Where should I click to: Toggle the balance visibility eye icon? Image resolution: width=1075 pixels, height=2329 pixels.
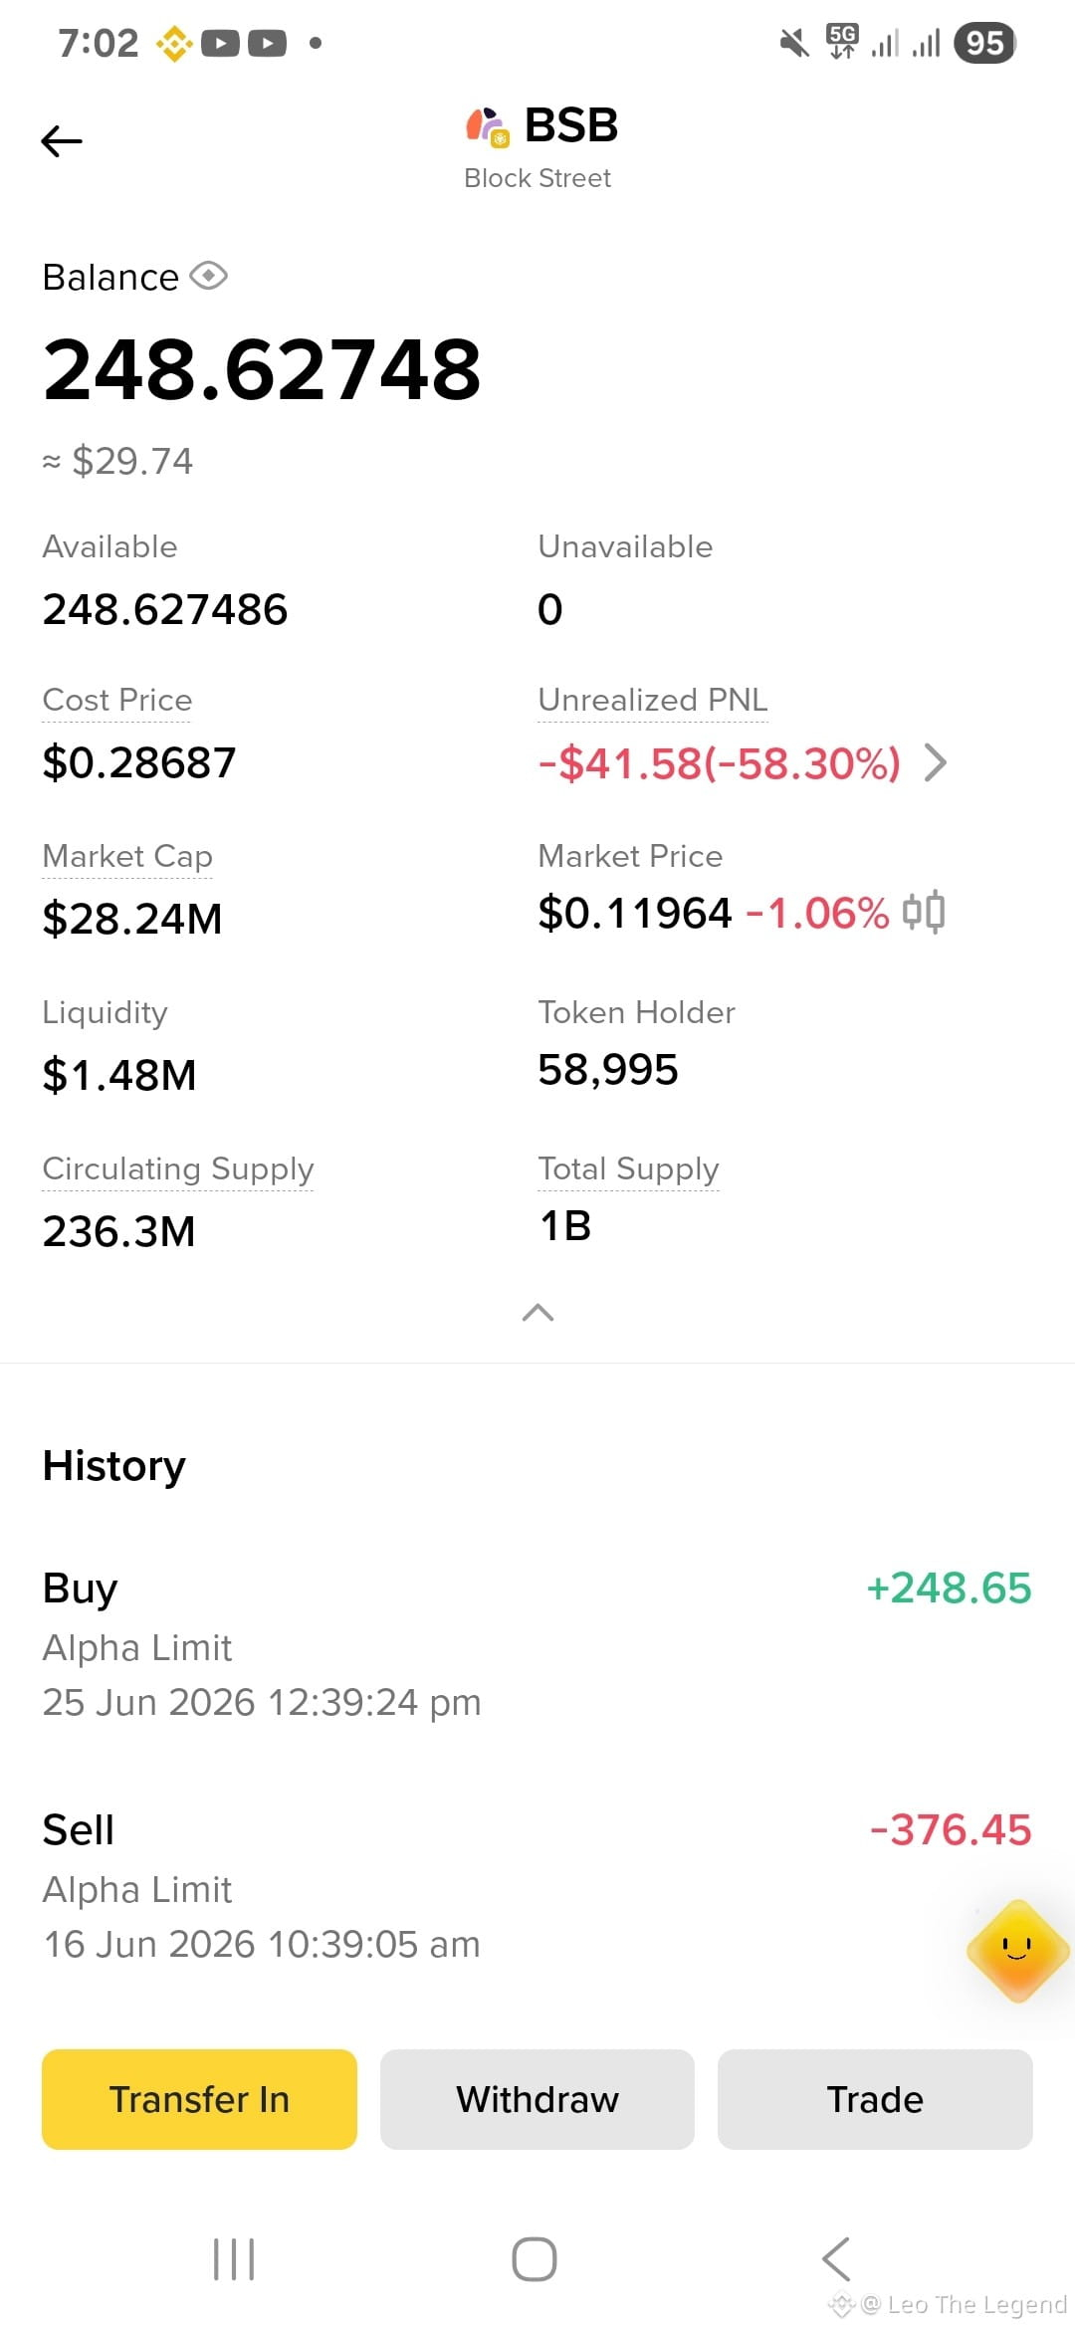[209, 276]
